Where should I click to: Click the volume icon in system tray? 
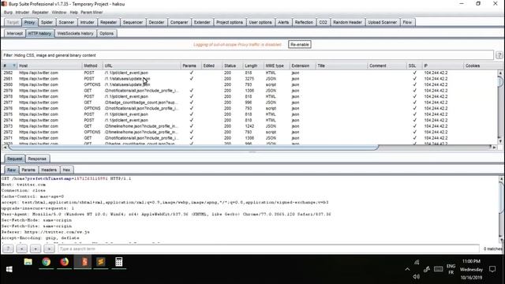tap(417, 277)
